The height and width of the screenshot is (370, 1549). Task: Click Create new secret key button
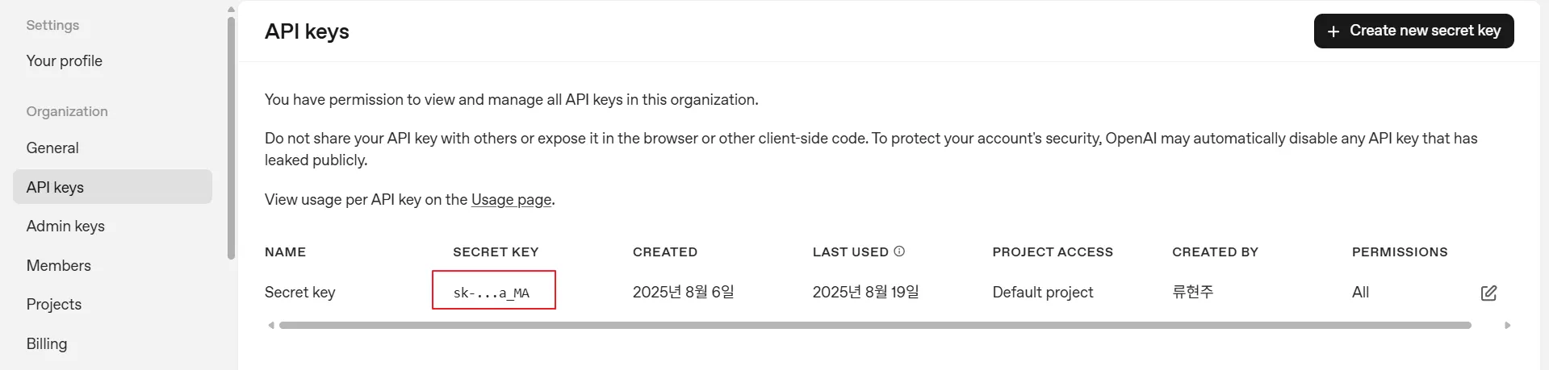coord(1413,31)
